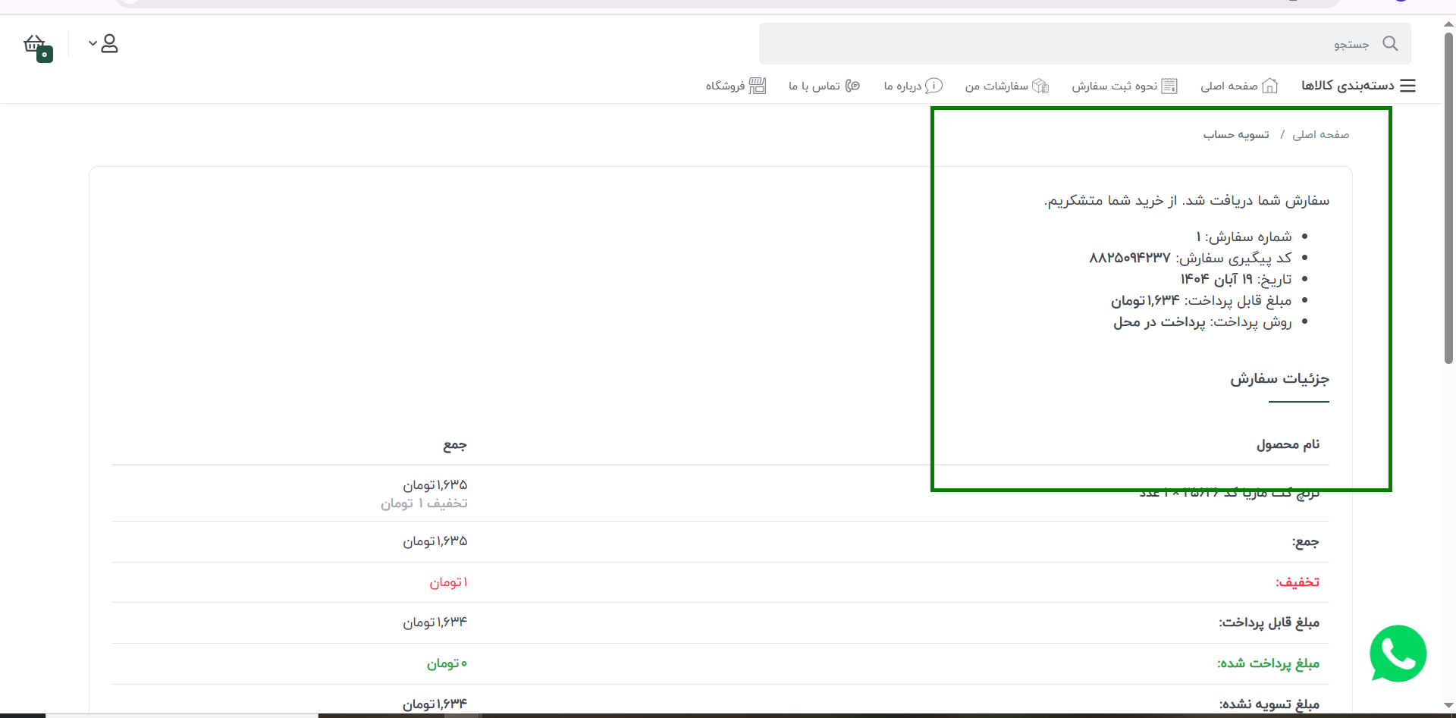Click the user account profile icon

click(x=110, y=44)
